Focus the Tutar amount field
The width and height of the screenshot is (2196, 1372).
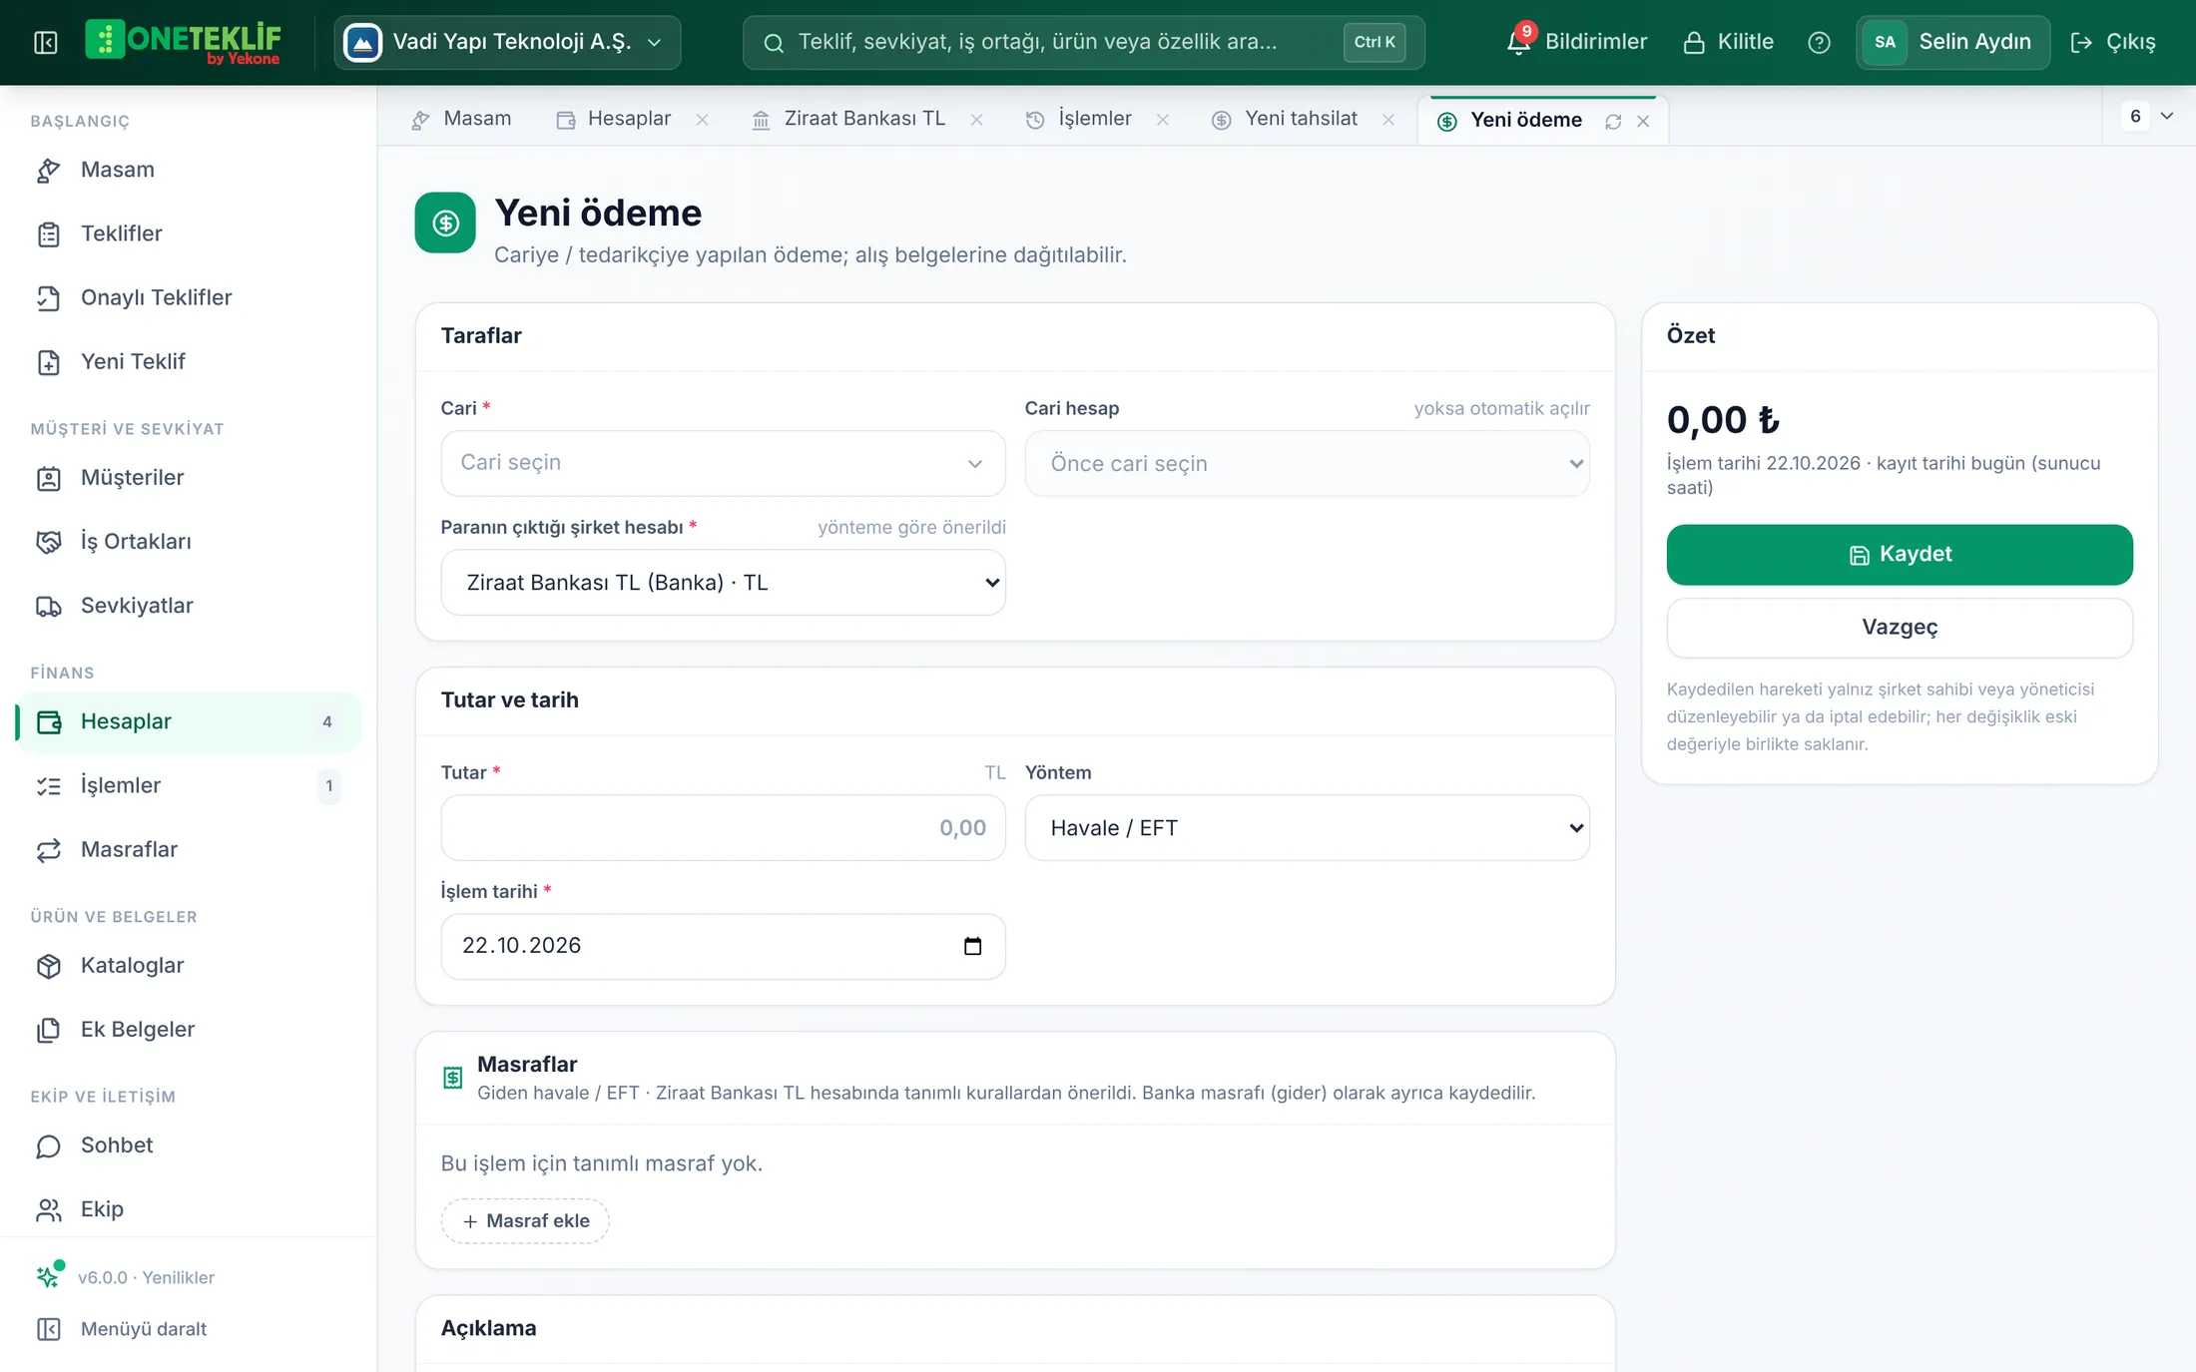(x=723, y=828)
